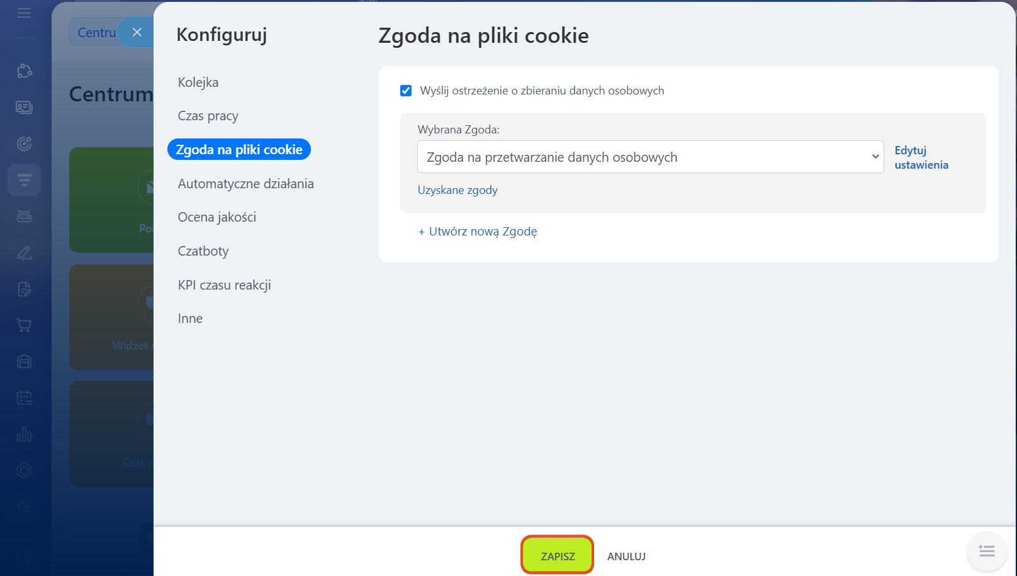
Task: Expand the Wybrana Zgoda dropdown
Action: pos(650,157)
